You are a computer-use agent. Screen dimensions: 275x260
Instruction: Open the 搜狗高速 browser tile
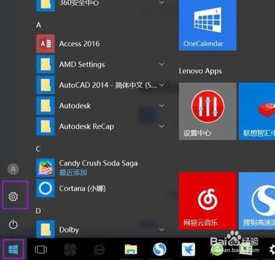(x=257, y=201)
